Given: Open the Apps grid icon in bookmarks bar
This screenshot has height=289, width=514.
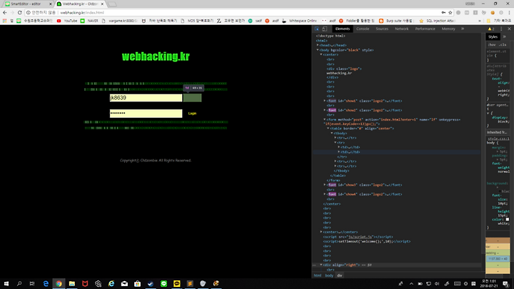Looking at the screenshot, I should (4, 21).
